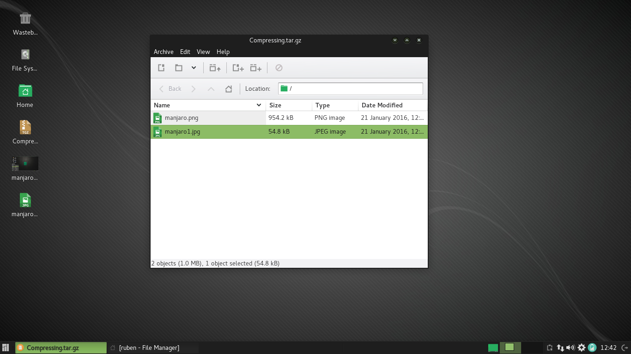Open the View menu

203,52
